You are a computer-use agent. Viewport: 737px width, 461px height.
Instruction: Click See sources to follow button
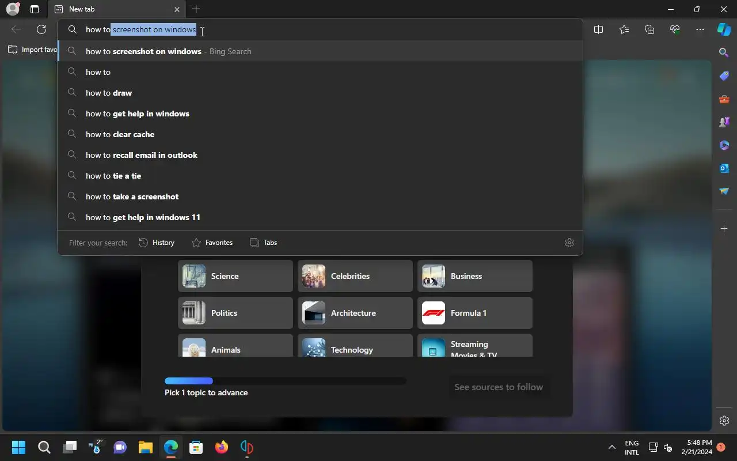(x=499, y=387)
